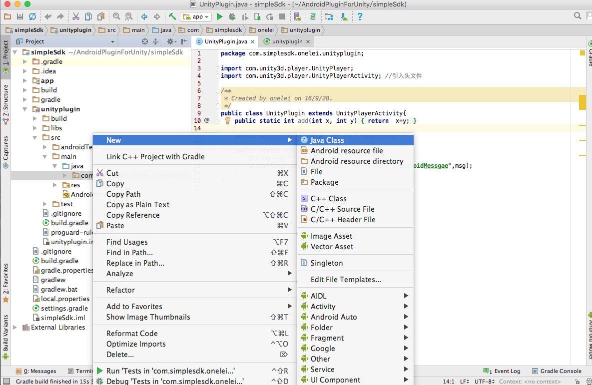Click the Help question mark icon
Image resolution: width=592 pixels, height=385 pixels.
[359, 16]
